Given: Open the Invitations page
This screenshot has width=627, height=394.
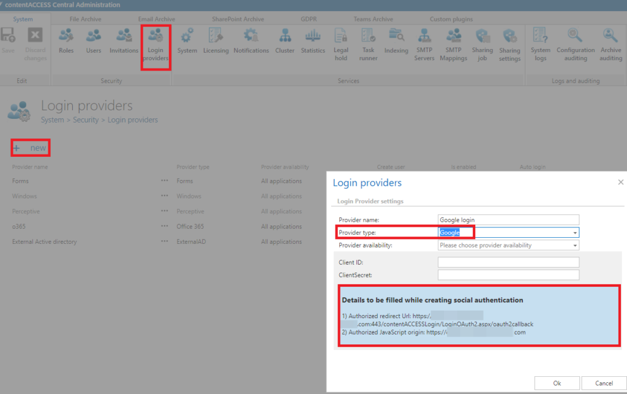Looking at the screenshot, I should point(124,41).
